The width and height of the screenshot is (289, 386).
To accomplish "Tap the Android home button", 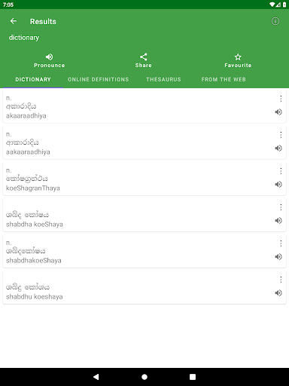I will click(x=144, y=377).
